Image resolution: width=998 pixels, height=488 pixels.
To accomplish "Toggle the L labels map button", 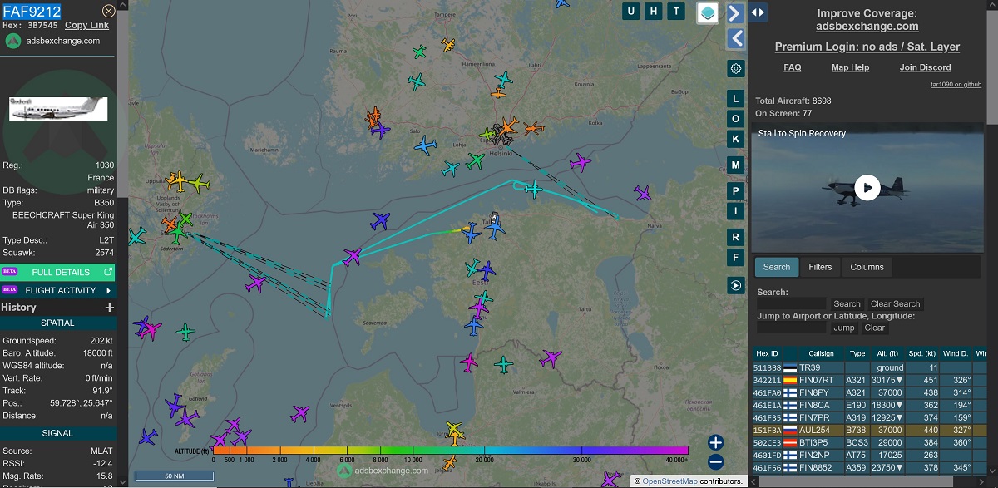I will point(735,99).
